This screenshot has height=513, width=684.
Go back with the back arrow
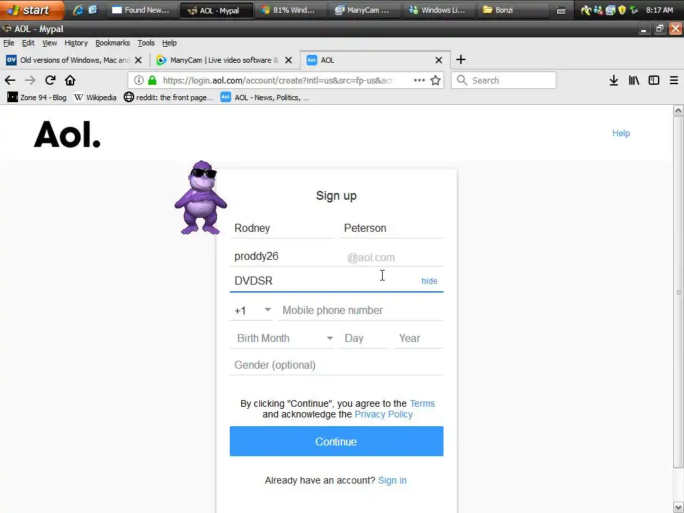pyautogui.click(x=10, y=80)
